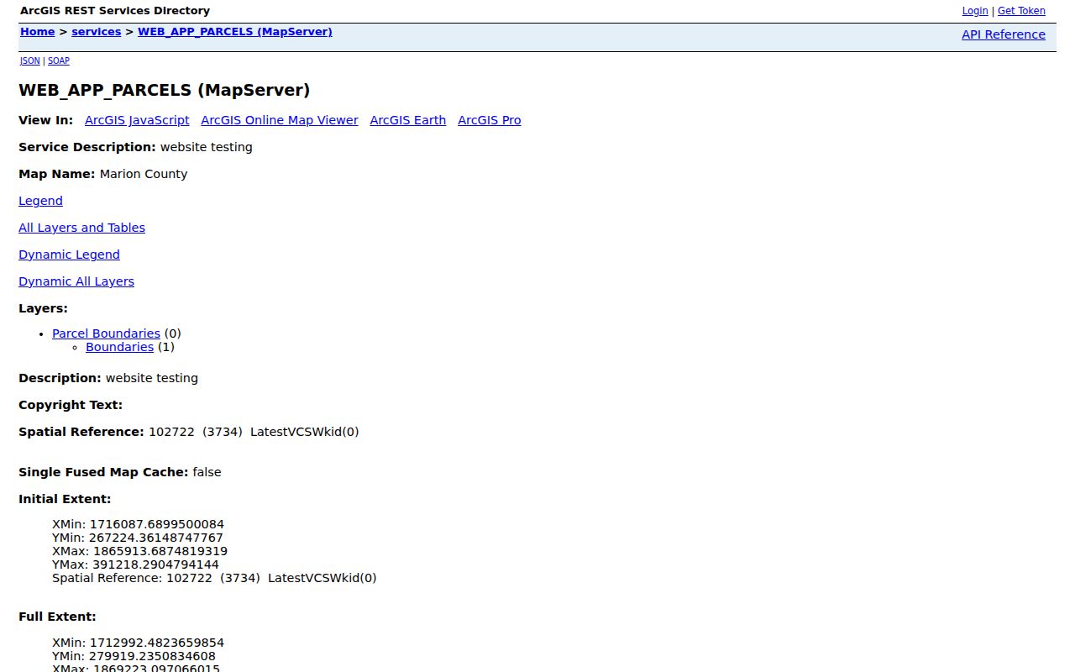The height and width of the screenshot is (672, 1075).
Task: Open the API Reference link
Action: pyautogui.click(x=1004, y=34)
